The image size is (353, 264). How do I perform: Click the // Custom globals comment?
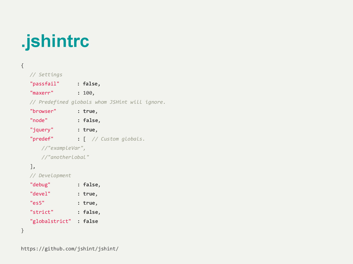(118, 139)
